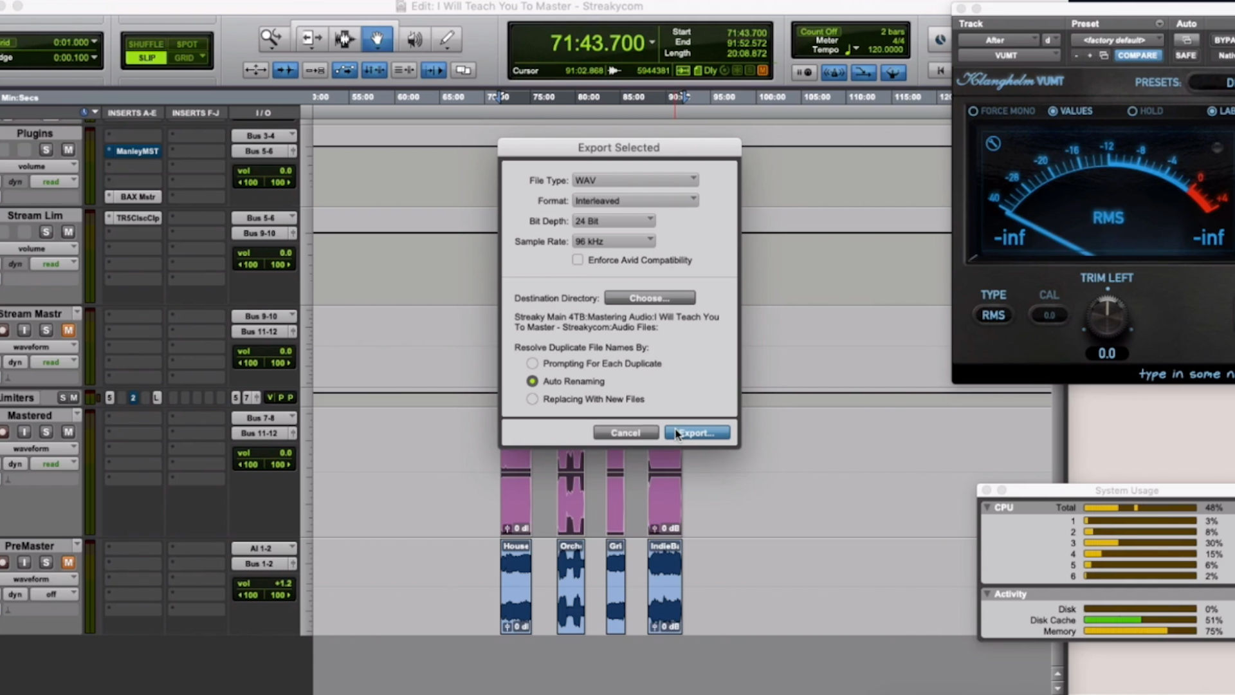Cancel the Export Selected dialog
The height and width of the screenshot is (695, 1235).
pyautogui.click(x=626, y=433)
